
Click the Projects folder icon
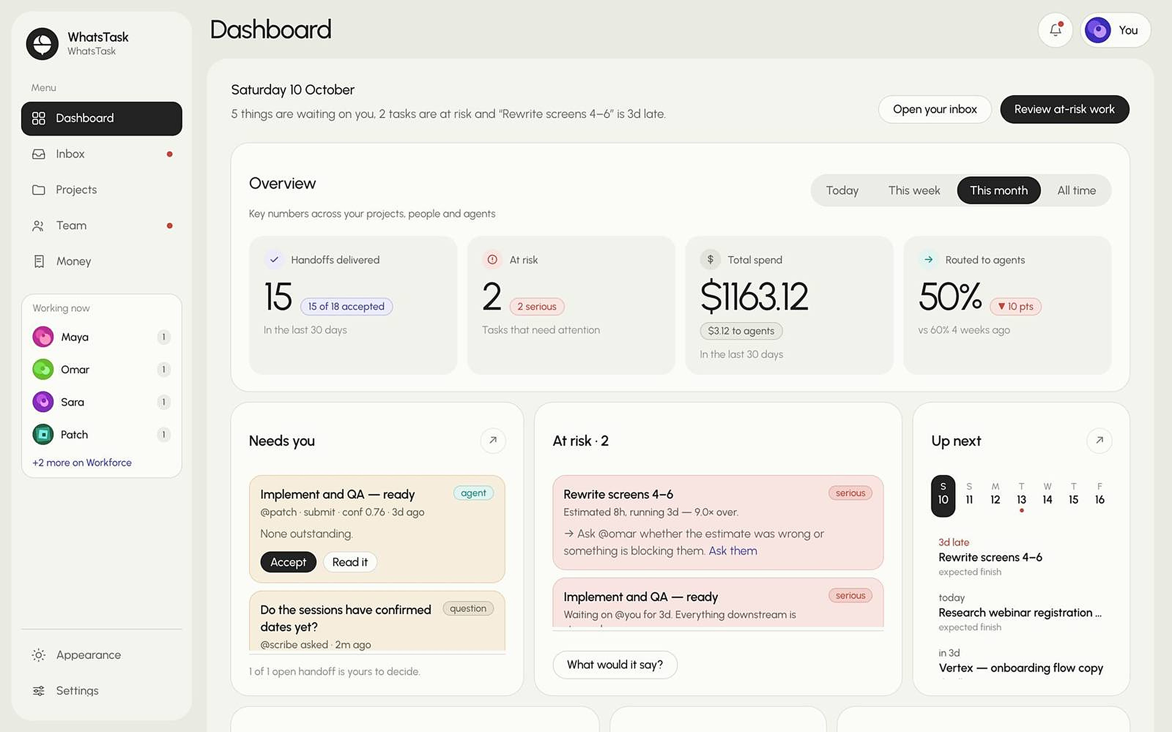point(39,190)
